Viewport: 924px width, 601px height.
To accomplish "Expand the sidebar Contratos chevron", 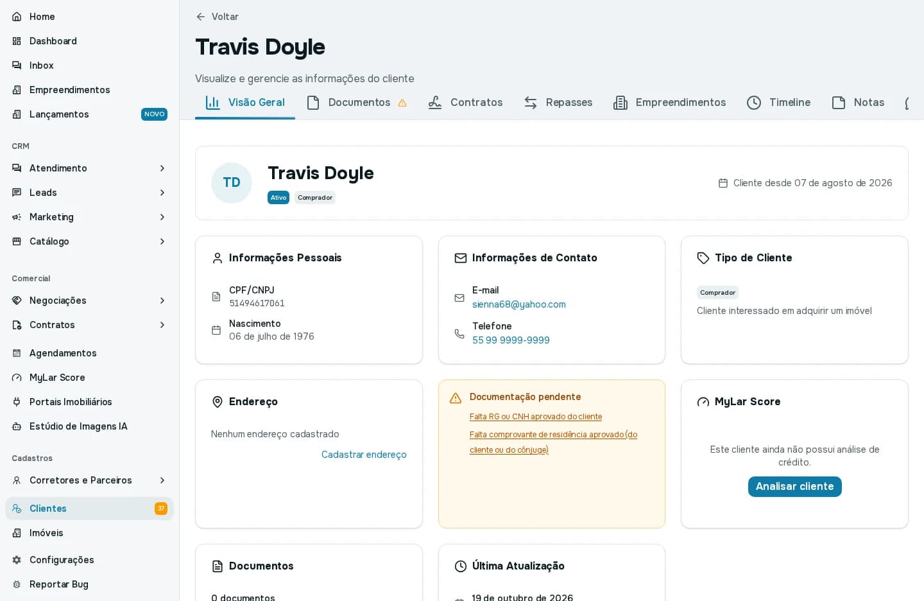I will (x=162, y=325).
